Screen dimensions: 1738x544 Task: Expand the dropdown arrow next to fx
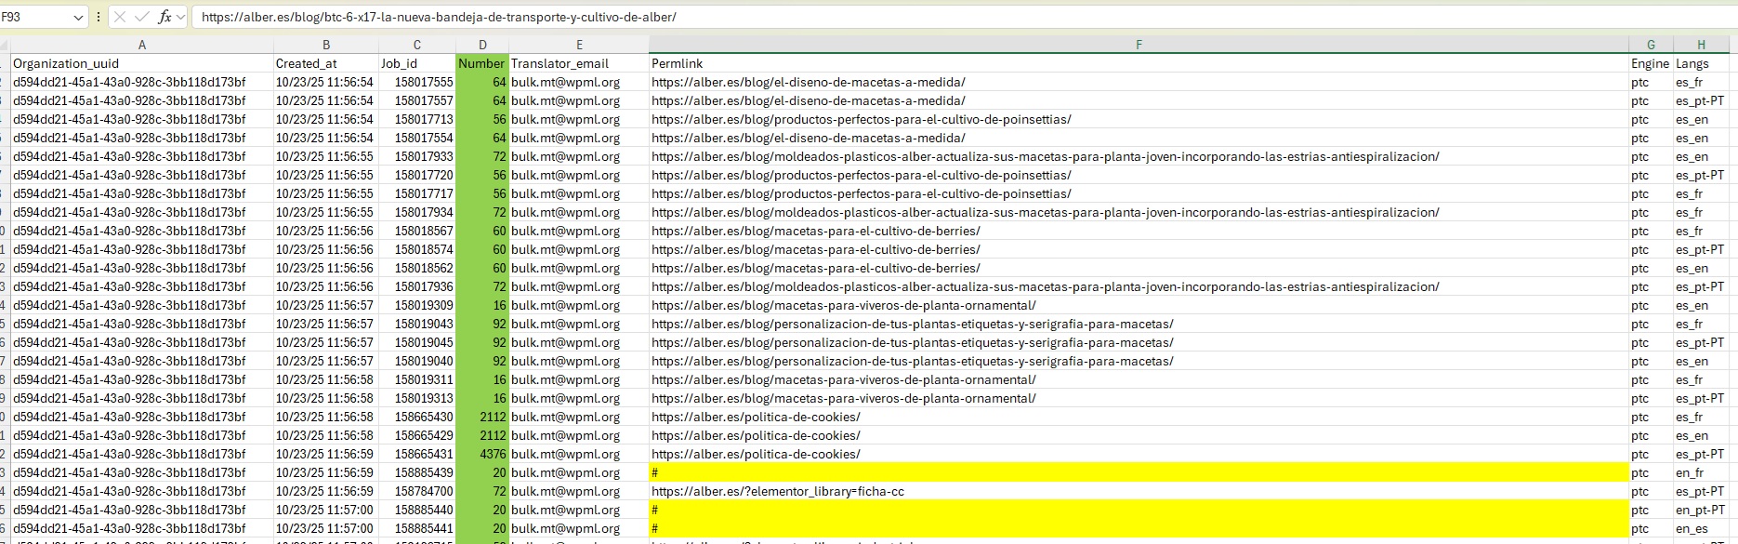click(x=180, y=17)
